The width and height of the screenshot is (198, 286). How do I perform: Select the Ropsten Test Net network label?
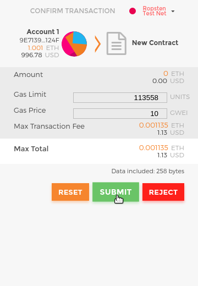click(x=155, y=11)
